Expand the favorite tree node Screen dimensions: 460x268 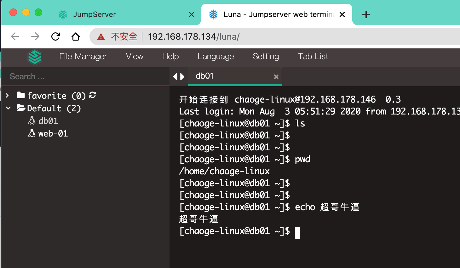[x=7, y=95]
